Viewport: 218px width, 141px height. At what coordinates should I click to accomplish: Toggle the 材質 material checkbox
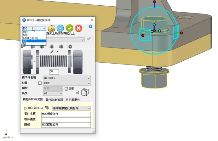point(40,83)
